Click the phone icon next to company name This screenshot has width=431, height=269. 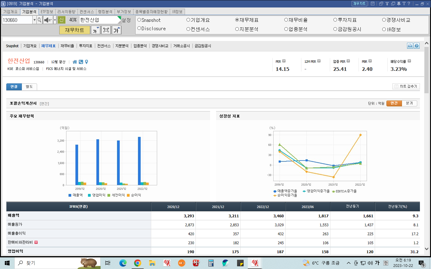click(x=81, y=62)
